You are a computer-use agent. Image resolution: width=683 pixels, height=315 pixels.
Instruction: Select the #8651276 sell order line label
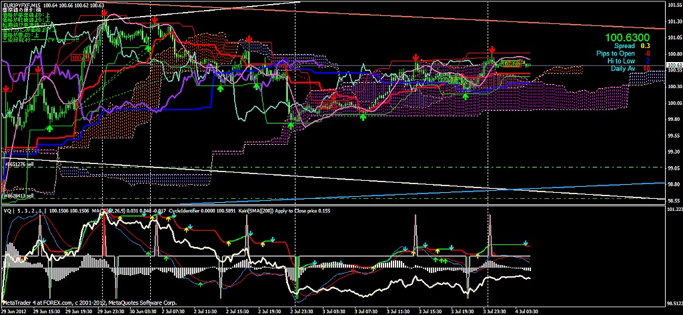[20, 164]
